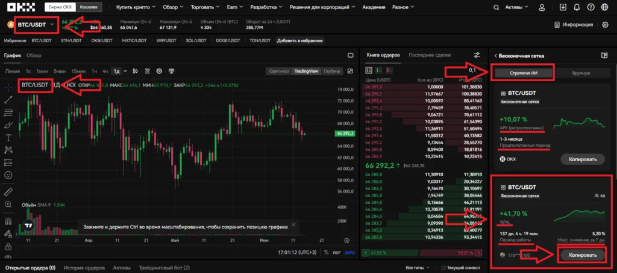Open Торговать dropdown menu
This screenshot has height=273, width=617.
[x=206, y=7]
